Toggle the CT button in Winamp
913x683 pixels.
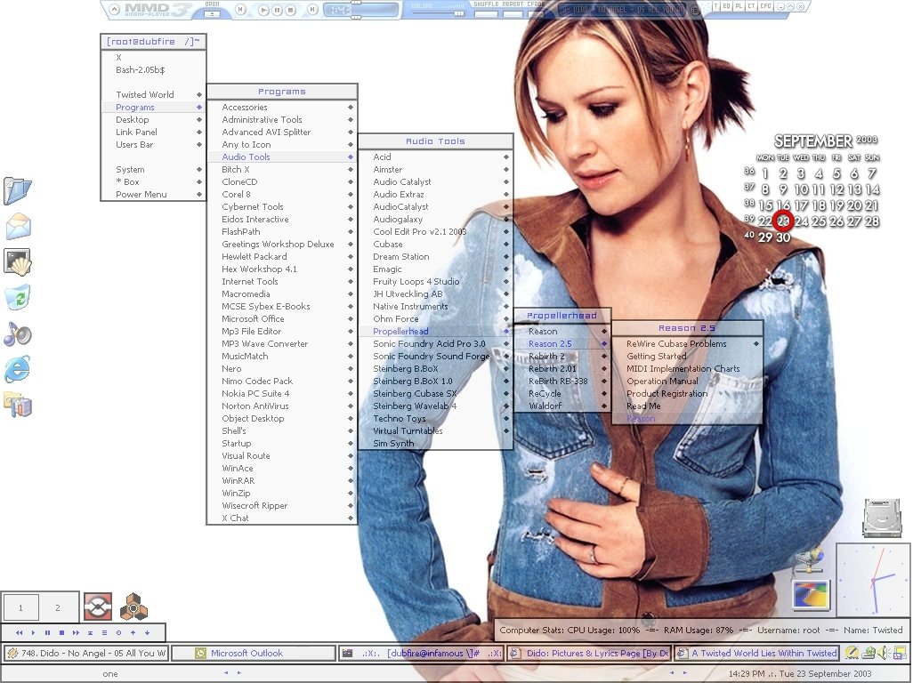[751, 6]
